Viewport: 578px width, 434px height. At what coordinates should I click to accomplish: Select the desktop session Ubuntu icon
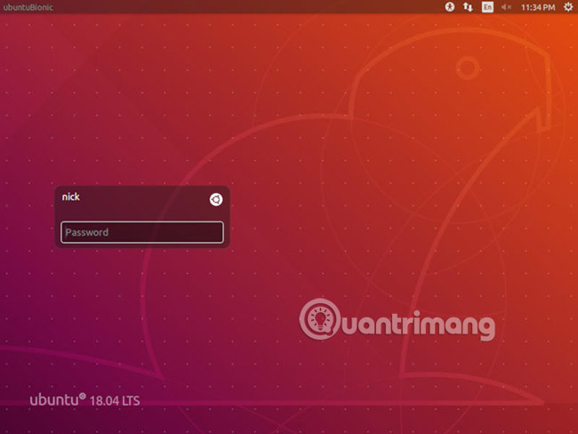(x=216, y=199)
